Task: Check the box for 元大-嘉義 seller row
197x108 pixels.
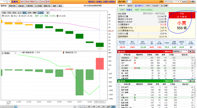Action: pos(119,92)
